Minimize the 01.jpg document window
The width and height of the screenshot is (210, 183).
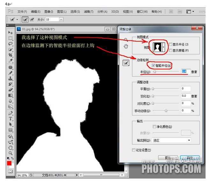point(107,29)
